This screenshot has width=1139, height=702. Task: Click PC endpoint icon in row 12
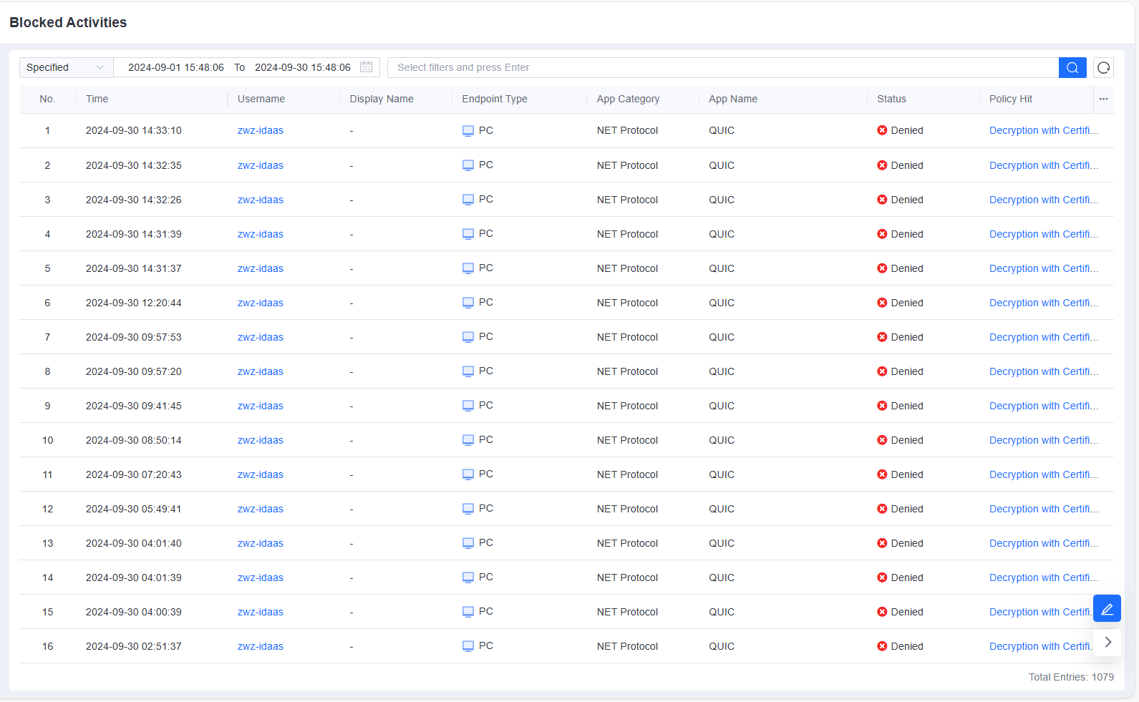[468, 509]
